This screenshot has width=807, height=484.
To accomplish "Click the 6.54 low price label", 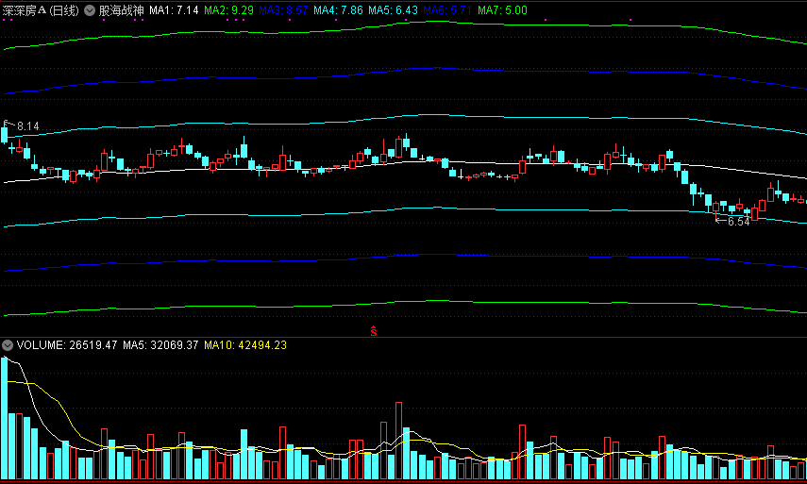I will [x=739, y=222].
